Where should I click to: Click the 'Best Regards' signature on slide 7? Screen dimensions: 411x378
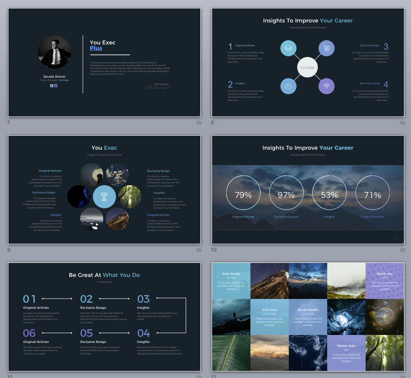[x=158, y=86]
